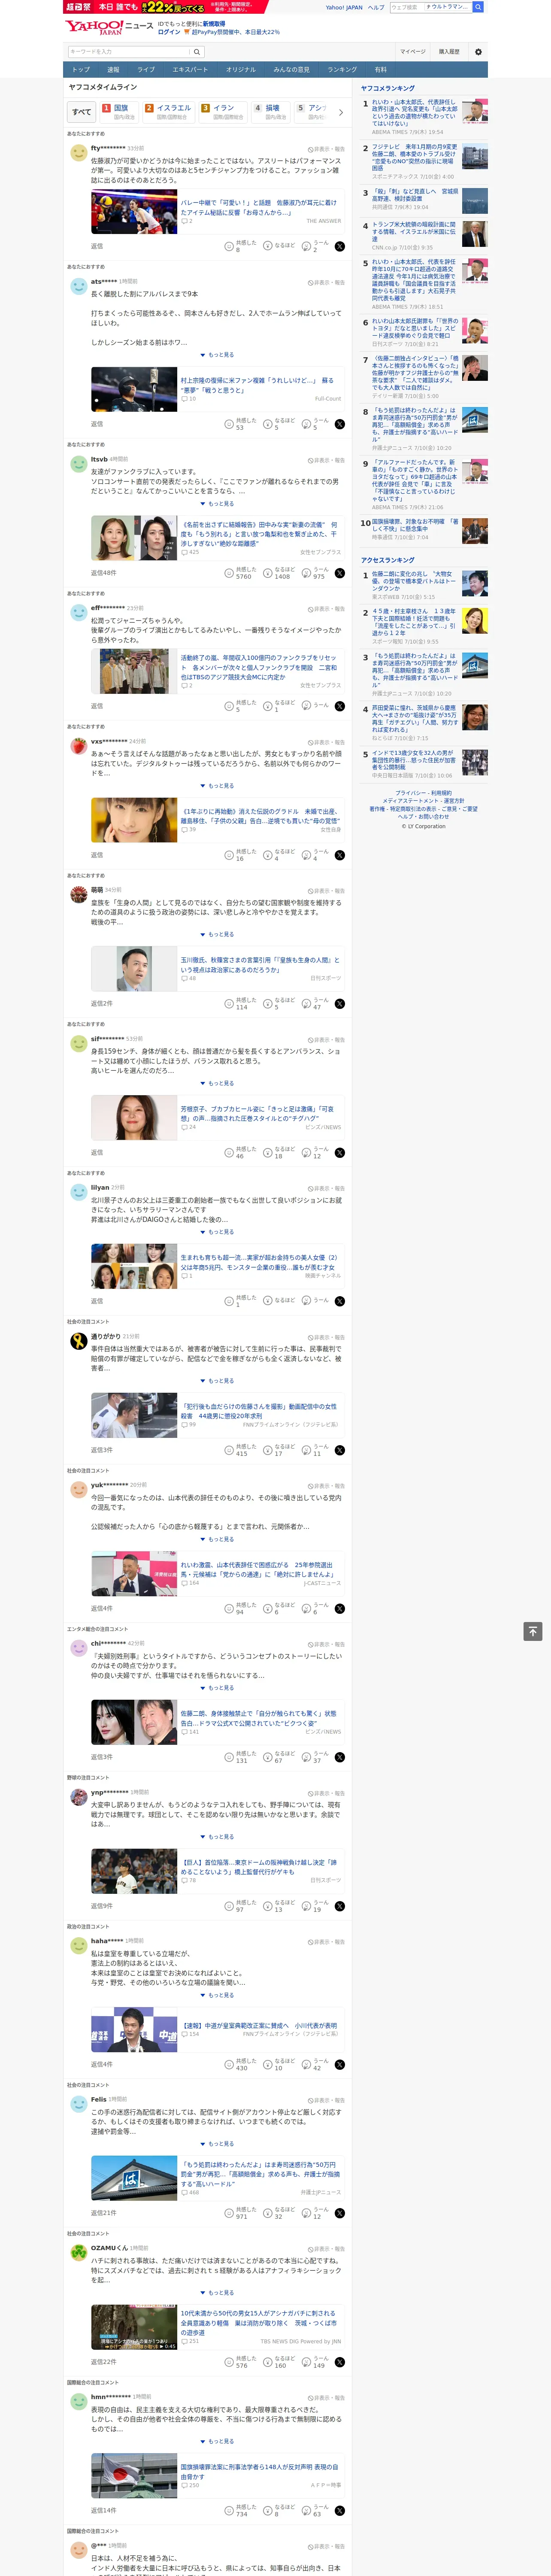View the 返信48件 replies on Itsvb's comment

click(103, 573)
